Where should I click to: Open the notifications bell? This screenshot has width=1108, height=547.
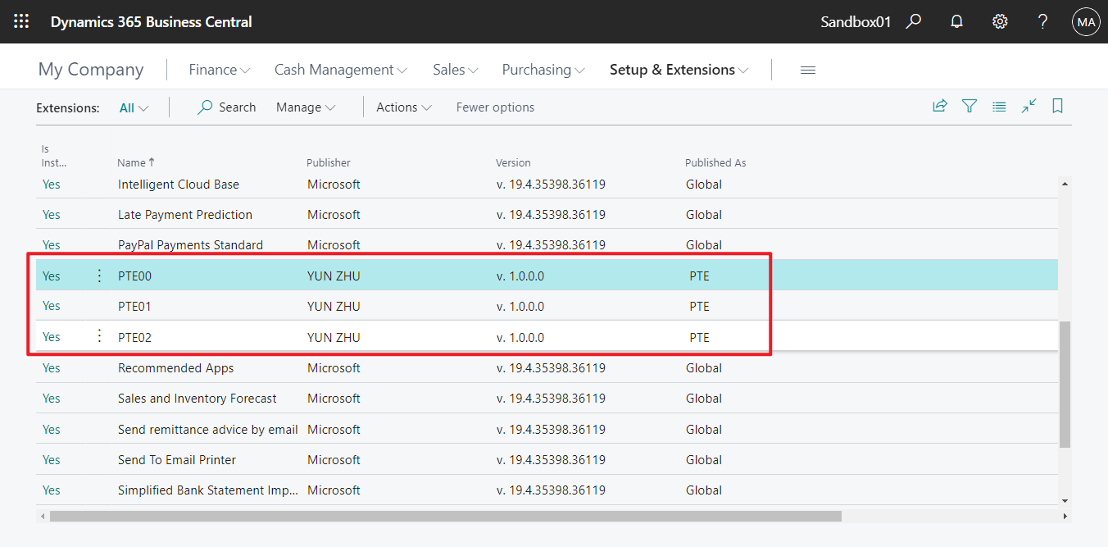[956, 21]
